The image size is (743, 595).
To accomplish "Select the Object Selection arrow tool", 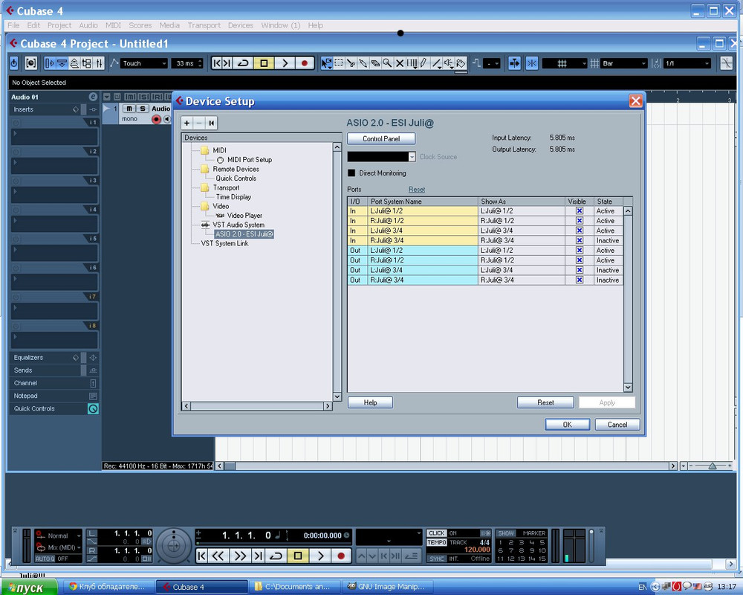I will click(x=326, y=63).
